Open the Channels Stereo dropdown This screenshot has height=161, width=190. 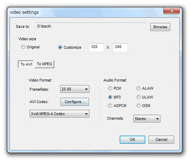coord(147,119)
